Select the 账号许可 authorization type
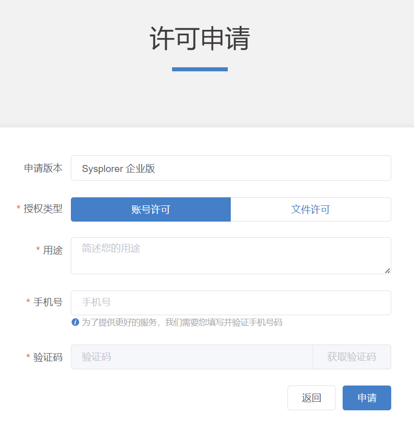The width and height of the screenshot is (414, 427). (151, 209)
